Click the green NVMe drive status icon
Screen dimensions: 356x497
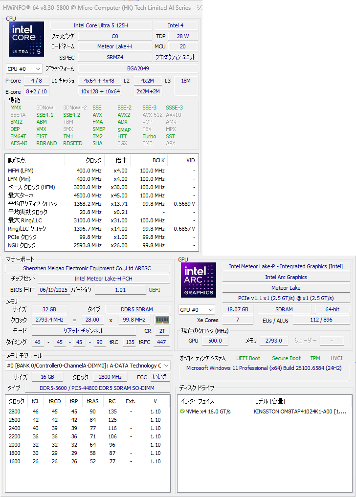[x=182, y=411]
